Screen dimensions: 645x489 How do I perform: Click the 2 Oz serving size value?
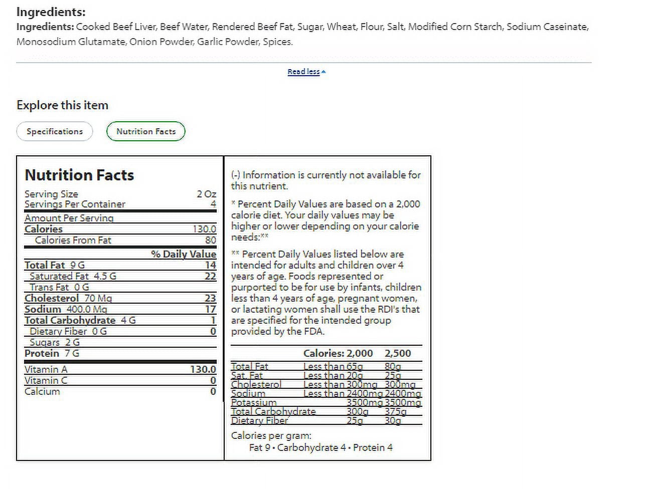(207, 194)
